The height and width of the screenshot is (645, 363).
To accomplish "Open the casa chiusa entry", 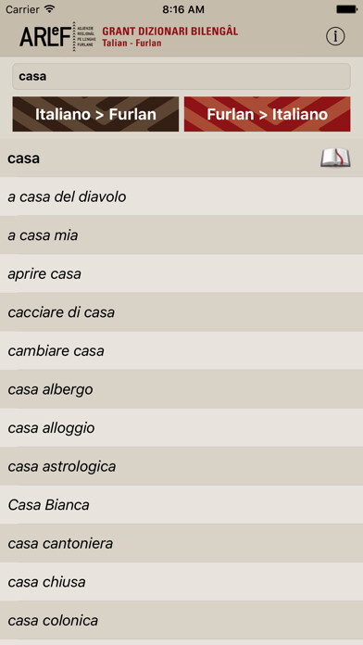I will pos(181,582).
